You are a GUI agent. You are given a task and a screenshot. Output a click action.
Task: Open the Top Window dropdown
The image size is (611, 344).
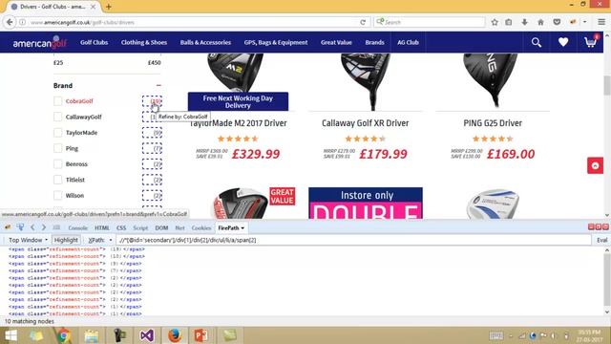click(28, 240)
